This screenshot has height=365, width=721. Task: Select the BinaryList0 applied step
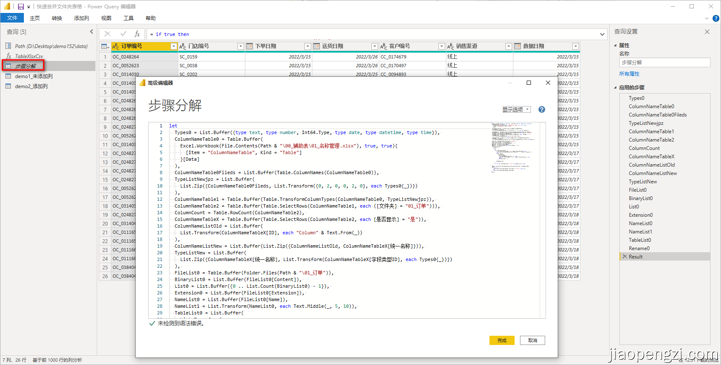[x=665, y=198]
